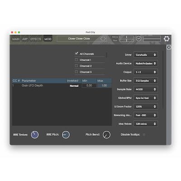The image size is (181, 181).
Task: Click the IRRE Pitch knob
Action: point(66,134)
